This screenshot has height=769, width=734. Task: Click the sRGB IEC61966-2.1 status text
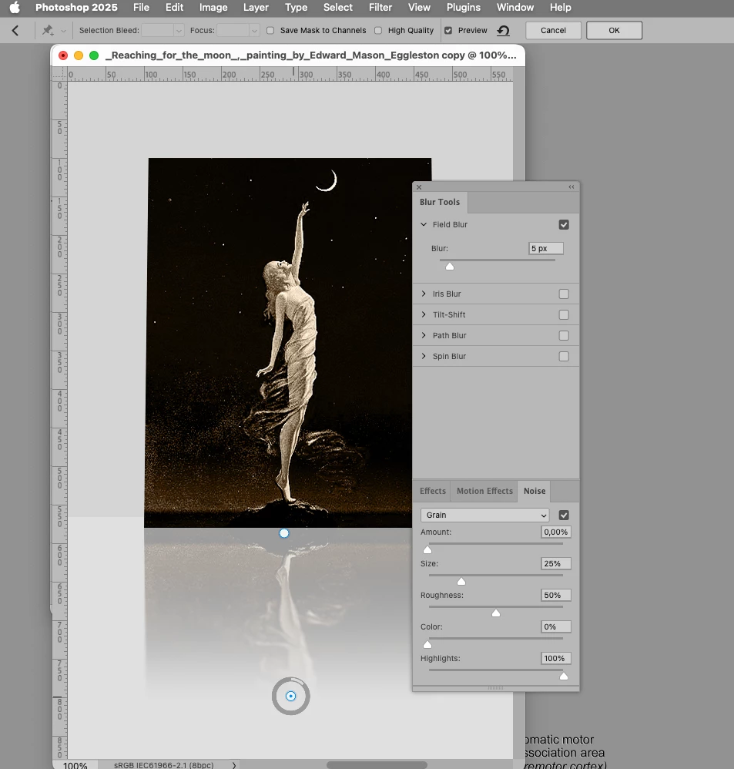coord(164,765)
